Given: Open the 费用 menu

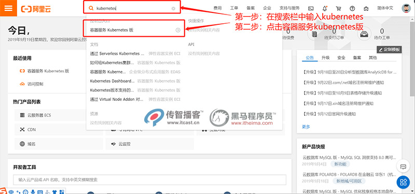Looking at the screenshot, I should pos(217,8).
